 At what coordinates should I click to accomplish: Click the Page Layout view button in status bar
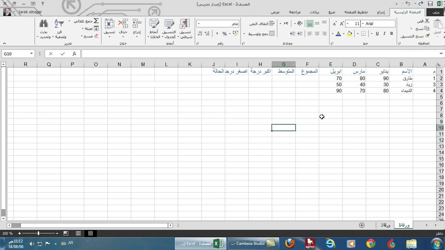click(78, 233)
